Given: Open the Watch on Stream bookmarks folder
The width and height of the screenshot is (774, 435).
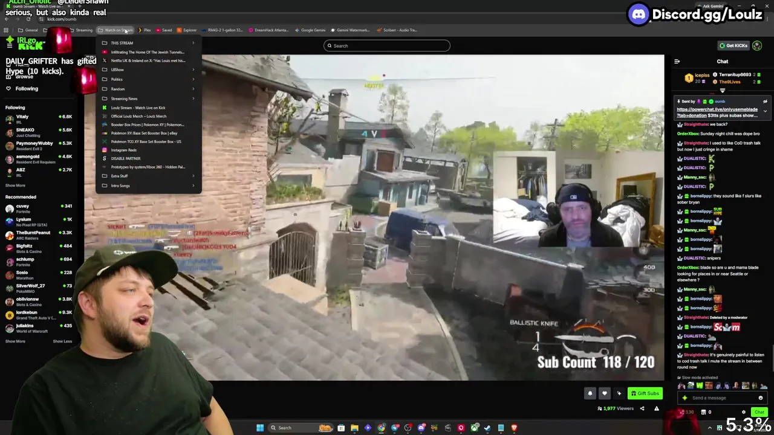Looking at the screenshot, I should click(x=115, y=30).
